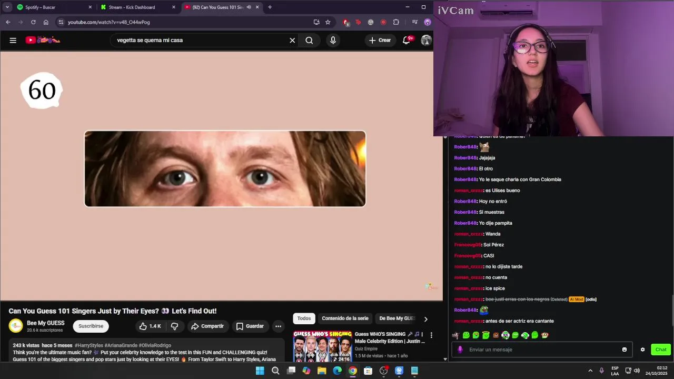
Task: Go to the YouTube home logo
Action: click(x=43, y=40)
